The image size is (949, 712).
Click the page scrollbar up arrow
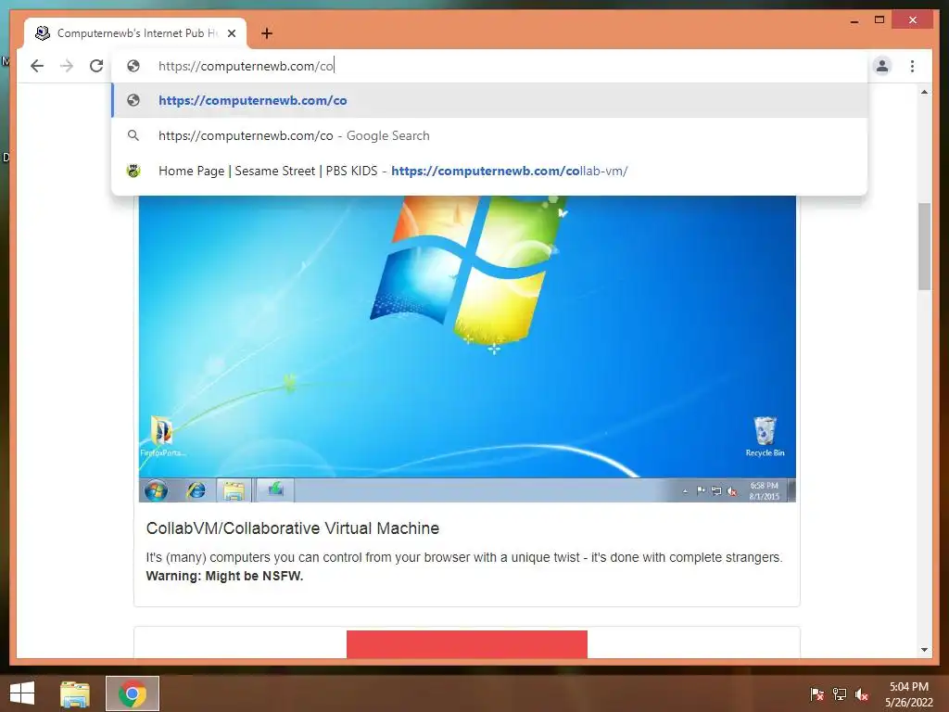click(x=924, y=92)
